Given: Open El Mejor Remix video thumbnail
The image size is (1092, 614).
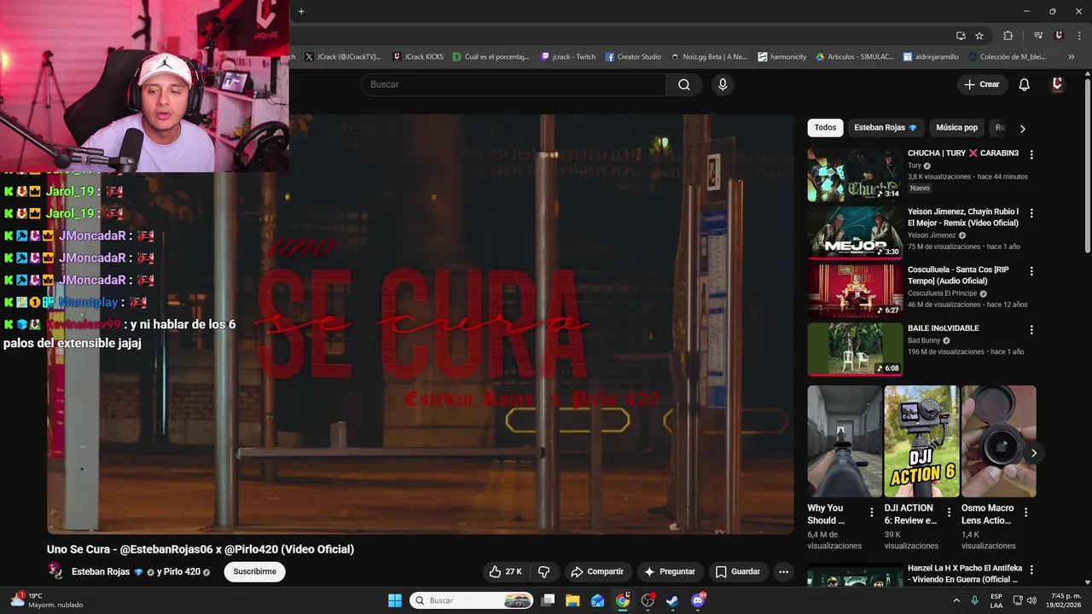Looking at the screenshot, I should tap(855, 233).
